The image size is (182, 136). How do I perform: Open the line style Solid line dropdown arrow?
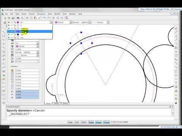(x=89, y=22)
